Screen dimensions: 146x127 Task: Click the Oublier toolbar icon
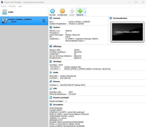coord(72,11)
